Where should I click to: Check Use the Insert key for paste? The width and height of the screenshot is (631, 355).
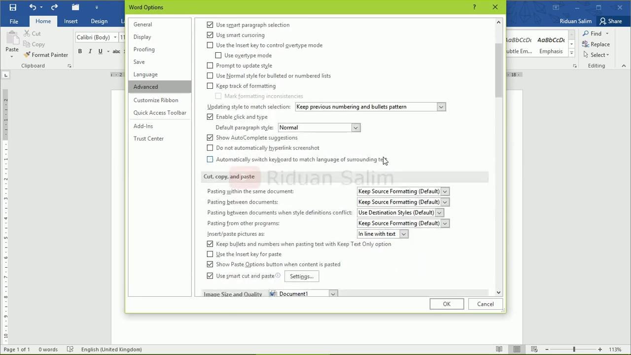tap(210, 254)
